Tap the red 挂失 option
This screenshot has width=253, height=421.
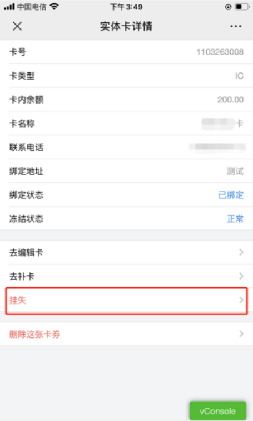coord(127,300)
